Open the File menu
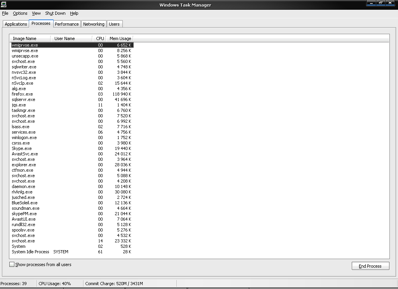Screen dimensions: 398x289 tap(5, 13)
